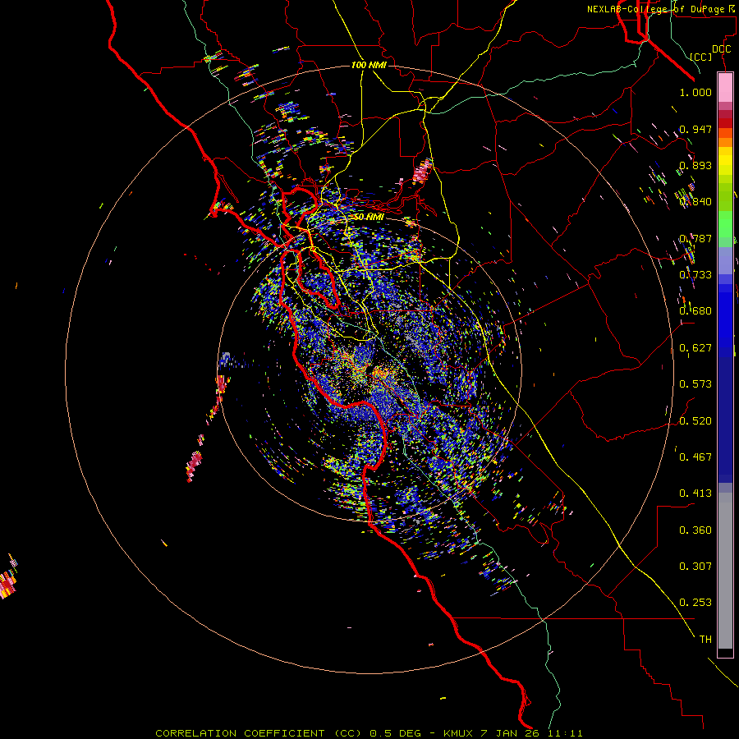Select the 1.000 value on the scale

(695, 92)
